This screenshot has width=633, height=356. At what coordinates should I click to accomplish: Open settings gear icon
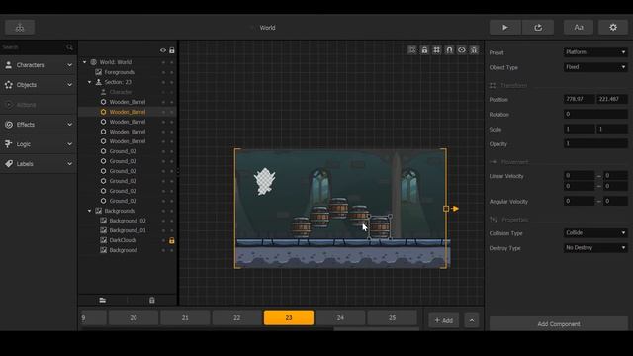coord(613,28)
